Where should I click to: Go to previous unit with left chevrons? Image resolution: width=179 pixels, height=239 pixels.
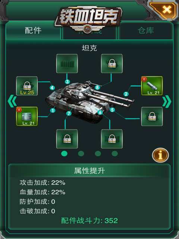click(x=12, y=101)
